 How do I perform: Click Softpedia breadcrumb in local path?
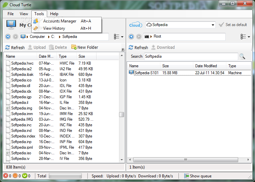click(x=70, y=37)
